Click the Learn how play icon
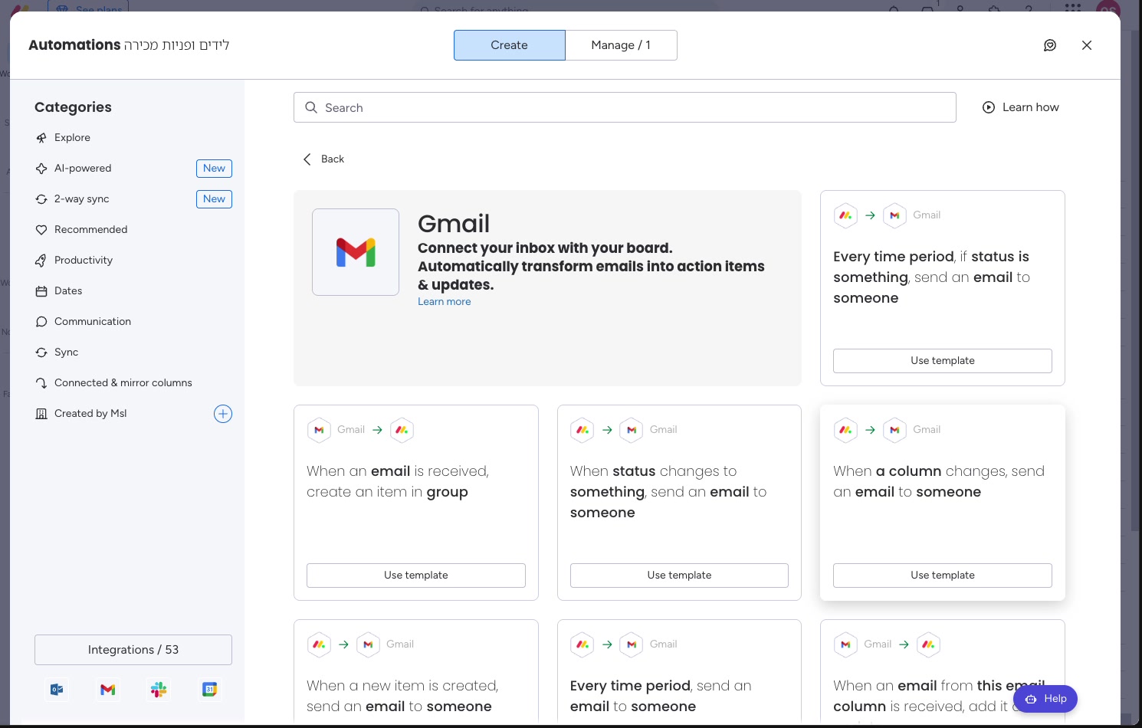The width and height of the screenshot is (1142, 728). [x=989, y=107]
